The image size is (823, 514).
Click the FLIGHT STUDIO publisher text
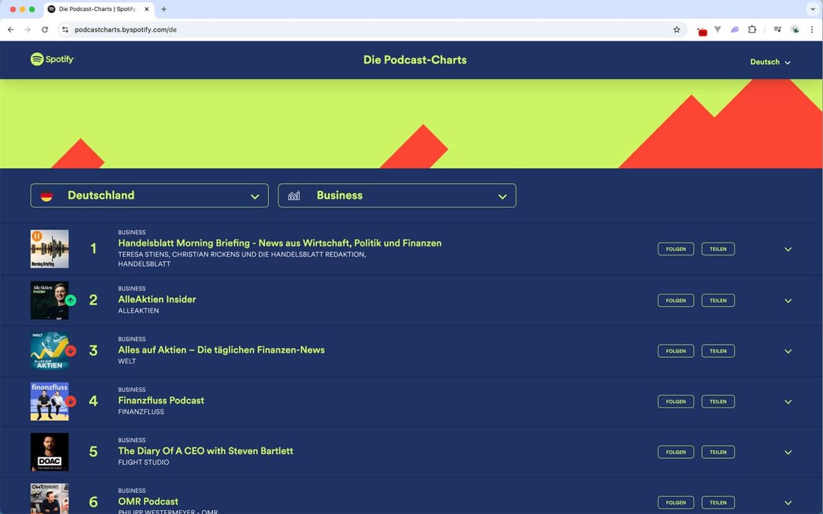pyautogui.click(x=143, y=463)
